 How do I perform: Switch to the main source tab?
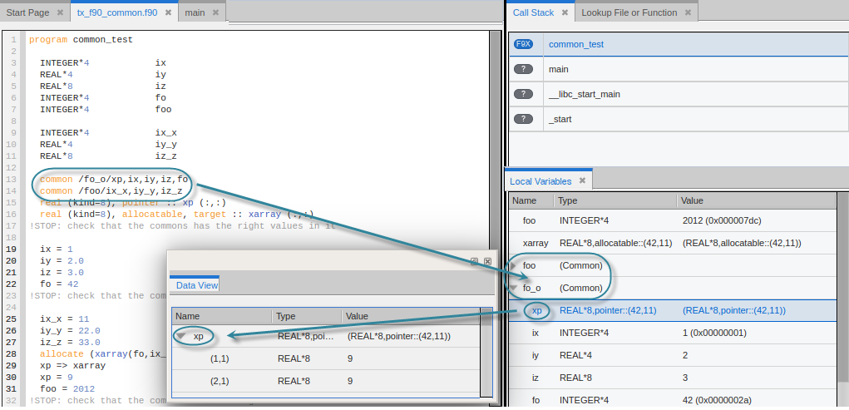click(195, 13)
